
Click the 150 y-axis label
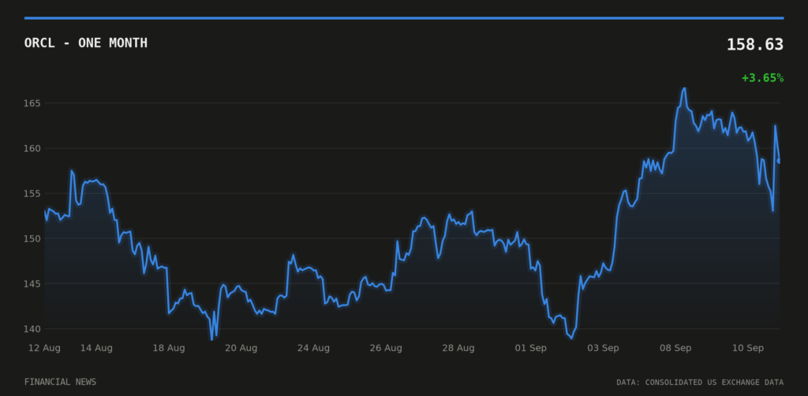coord(32,239)
